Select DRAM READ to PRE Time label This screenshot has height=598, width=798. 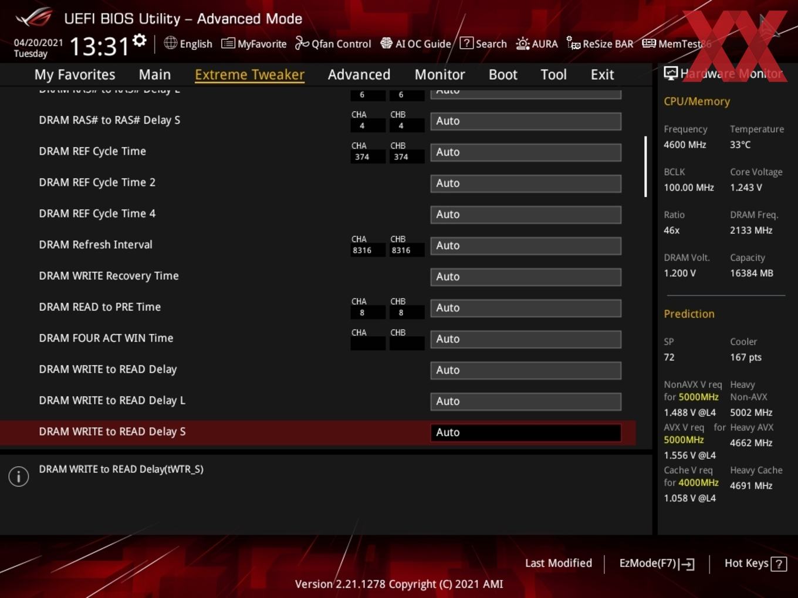[x=100, y=307]
